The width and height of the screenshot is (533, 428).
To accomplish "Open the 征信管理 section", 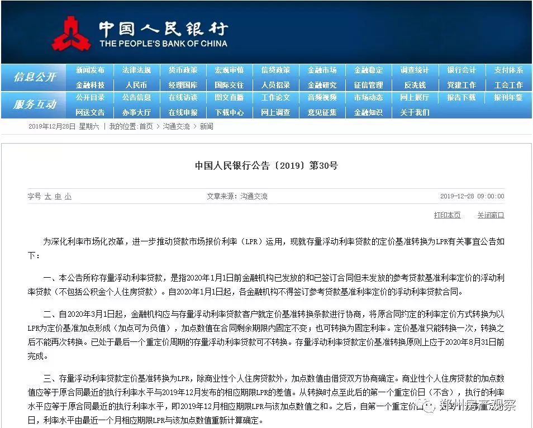I will (x=369, y=84).
